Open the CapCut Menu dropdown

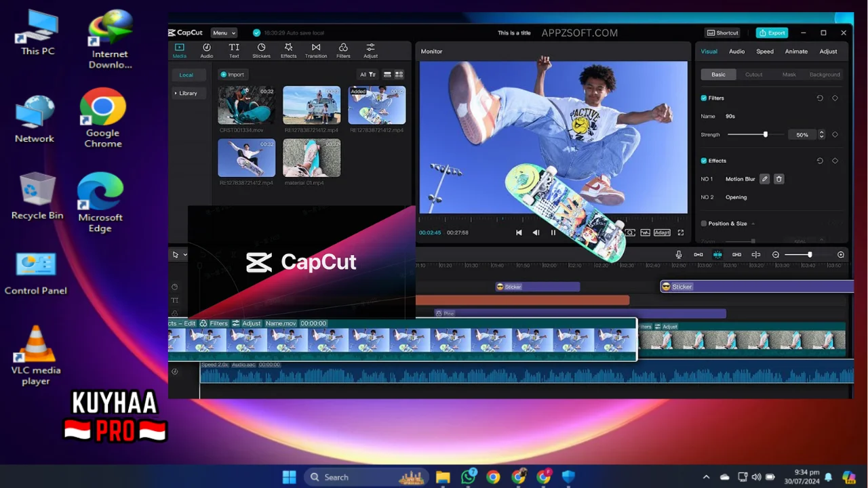coord(224,33)
